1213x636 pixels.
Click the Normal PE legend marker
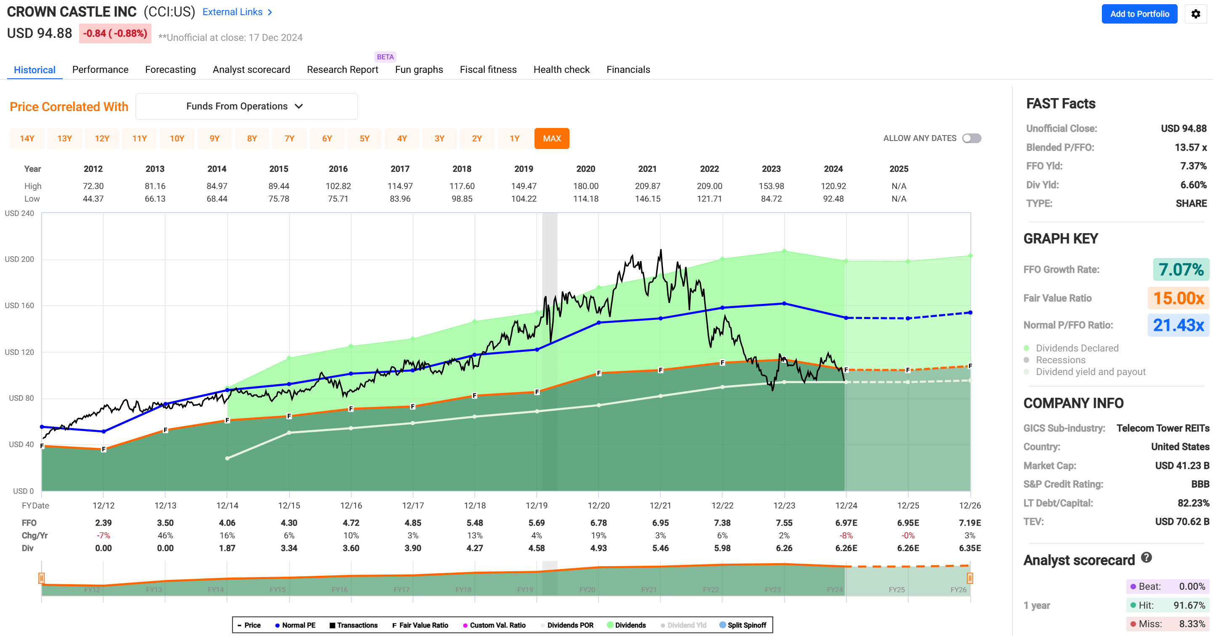[x=277, y=625]
